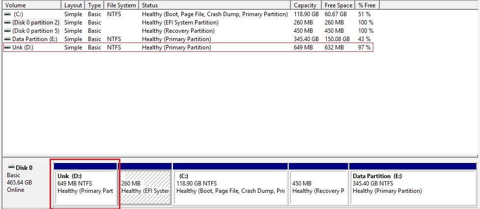This screenshot has height=209, width=480.
Task: Sort by the Layout column header
Action: [x=74, y=5]
